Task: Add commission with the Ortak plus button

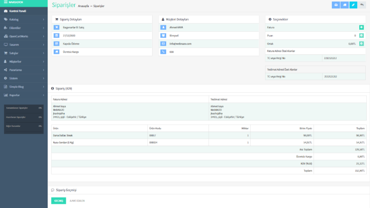Action: pyautogui.click(x=361, y=44)
